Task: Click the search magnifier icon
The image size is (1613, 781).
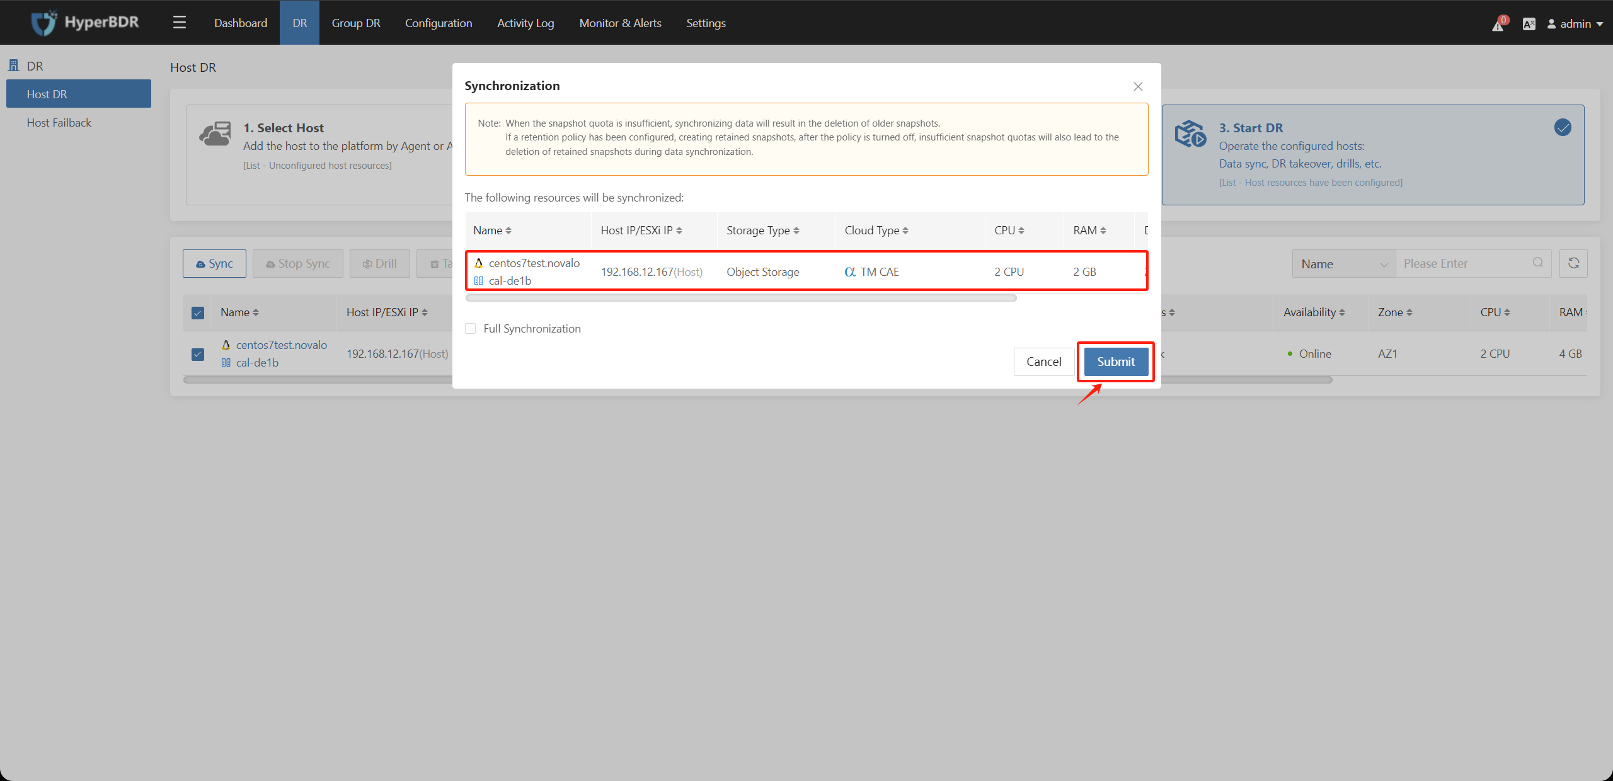Action: [1538, 263]
